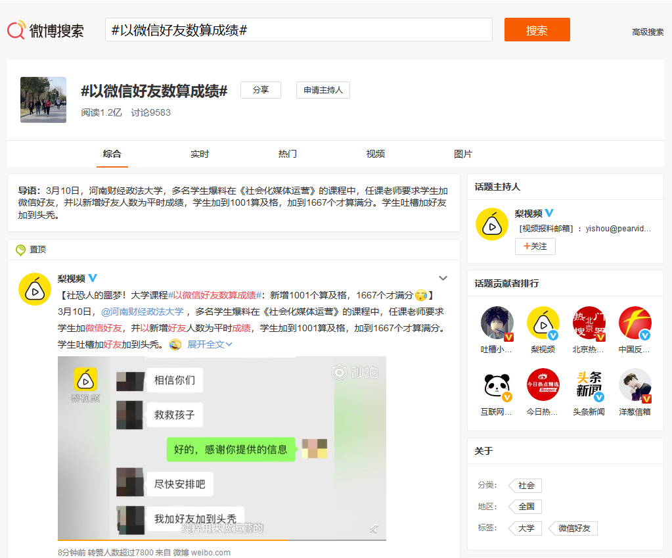The height and width of the screenshot is (558, 672).
Task: Click the 微信好友 label tag
Action: [x=574, y=528]
